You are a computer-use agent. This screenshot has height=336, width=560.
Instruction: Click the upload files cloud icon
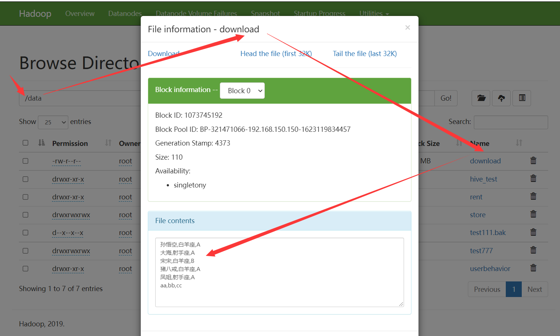click(501, 98)
